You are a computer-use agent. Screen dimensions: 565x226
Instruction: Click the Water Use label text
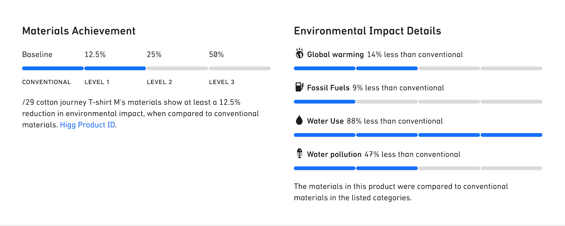[325, 121]
